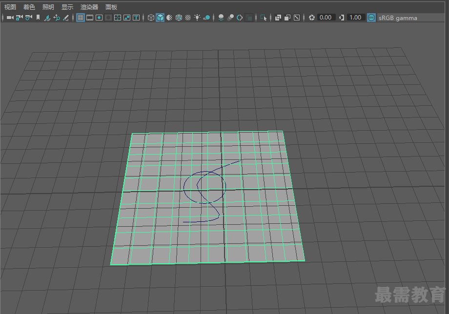Toggle the Safe Action display
The image size is (449, 314).
click(127, 18)
